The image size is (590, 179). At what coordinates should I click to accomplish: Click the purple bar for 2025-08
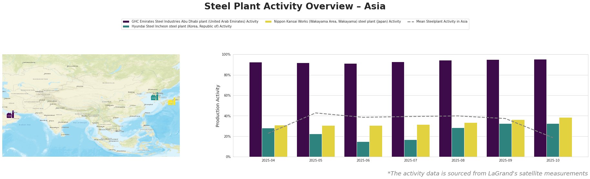pyautogui.click(x=445, y=109)
